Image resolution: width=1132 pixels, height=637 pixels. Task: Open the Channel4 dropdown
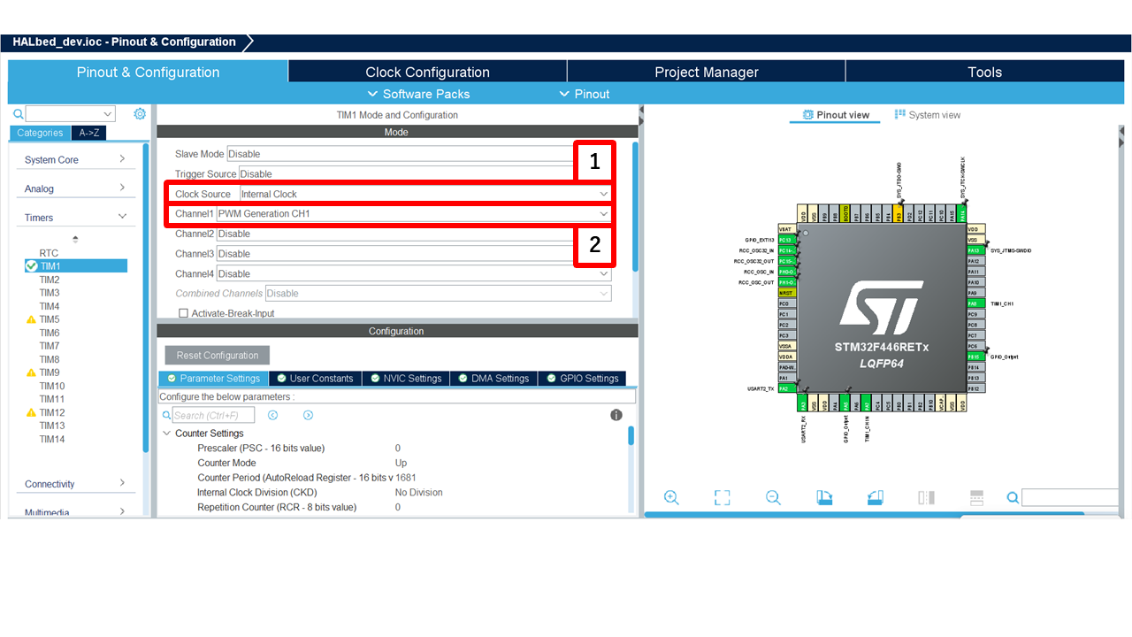click(x=414, y=274)
